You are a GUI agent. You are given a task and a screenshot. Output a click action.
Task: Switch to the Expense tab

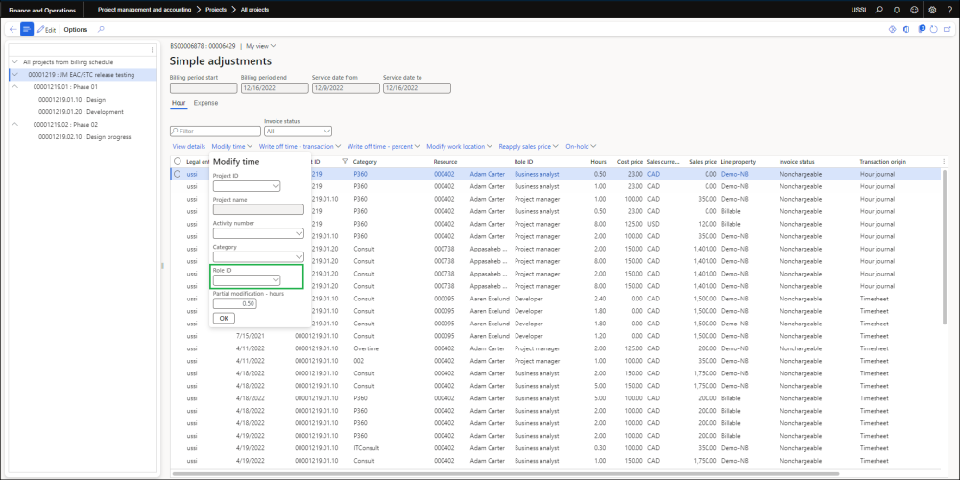[x=205, y=102]
